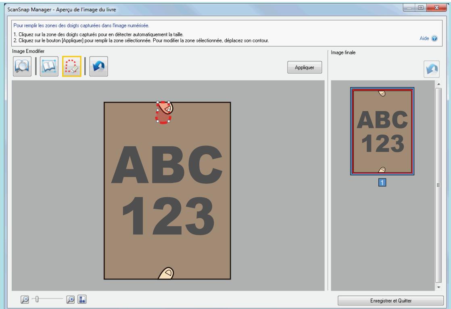Click the scroll down arrow in thumbnail panel
Viewport: 451px width, 309px height.
click(438, 287)
